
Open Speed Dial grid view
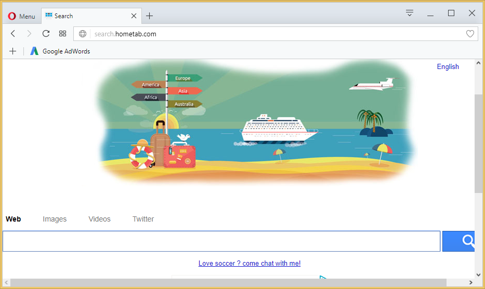coord(62,33)
